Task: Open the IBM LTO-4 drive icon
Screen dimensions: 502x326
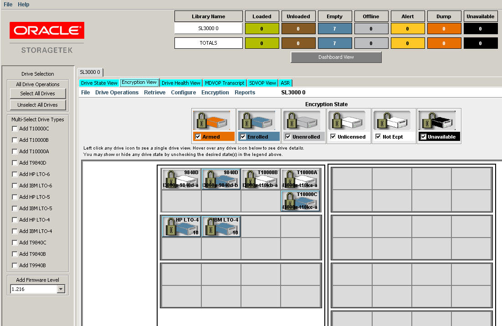Action: click(221, 226)
